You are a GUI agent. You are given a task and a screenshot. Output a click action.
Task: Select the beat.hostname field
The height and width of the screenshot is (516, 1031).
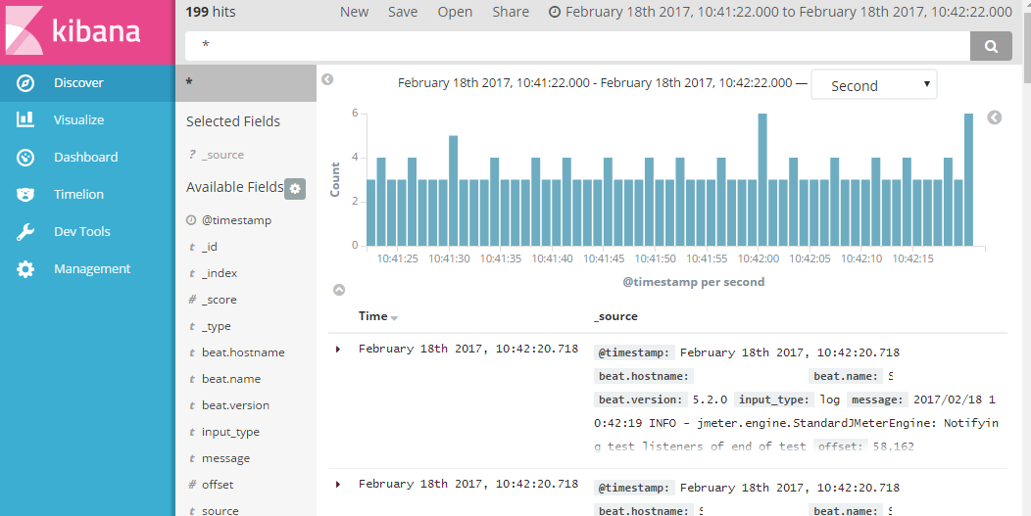(243, 352)
